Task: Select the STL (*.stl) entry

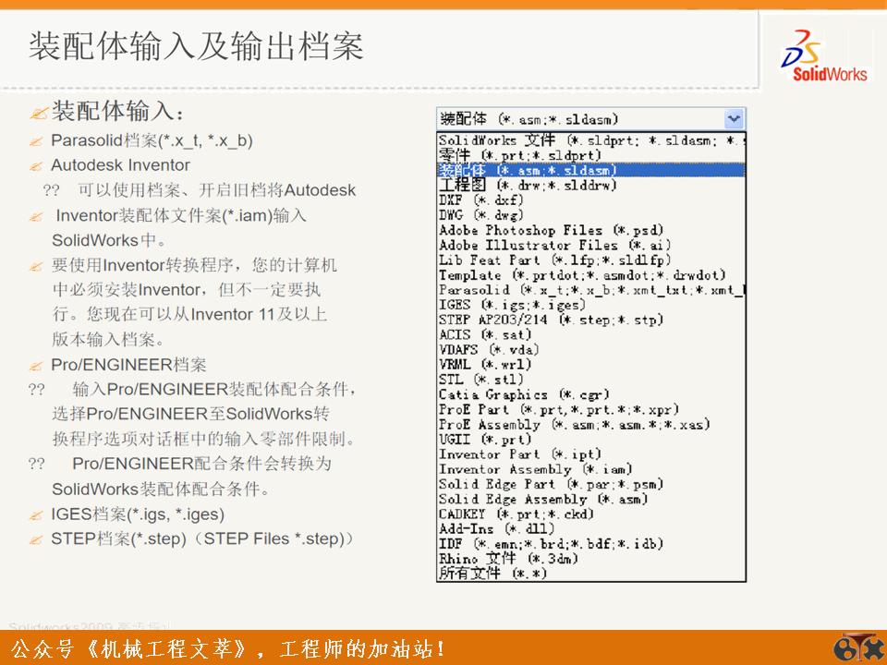Action: [471, 380]
